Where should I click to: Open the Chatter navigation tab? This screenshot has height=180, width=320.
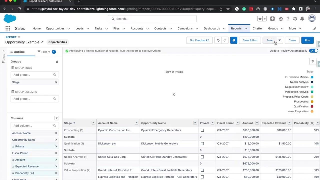[258, 28]
